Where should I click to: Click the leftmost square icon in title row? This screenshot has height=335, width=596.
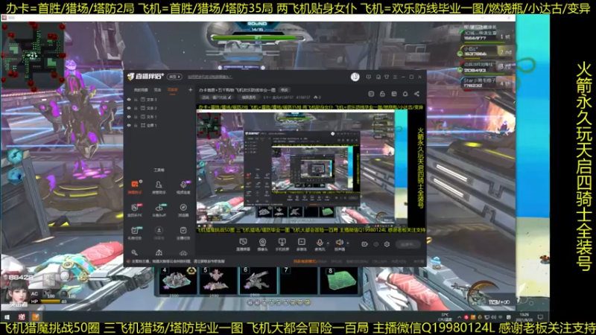coord(371,94)
